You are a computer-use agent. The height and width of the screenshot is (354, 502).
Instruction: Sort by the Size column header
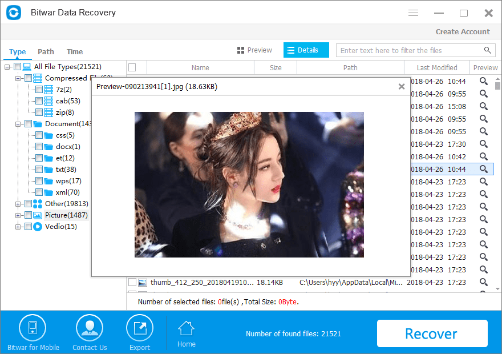tap(276, 67)
